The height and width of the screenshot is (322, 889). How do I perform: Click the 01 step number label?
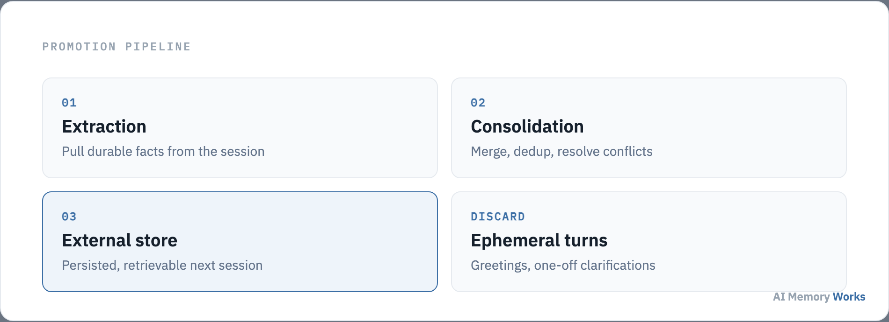[x=69, y=103]
